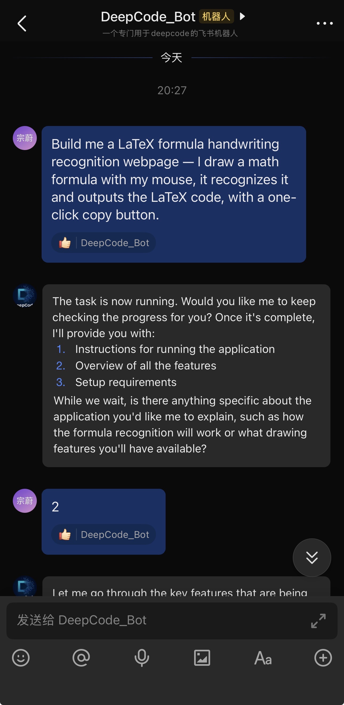The width and height of the screenshot is (344, 705).
Task: Expand the arrow next to 机器人 tag
Action: 242,17
